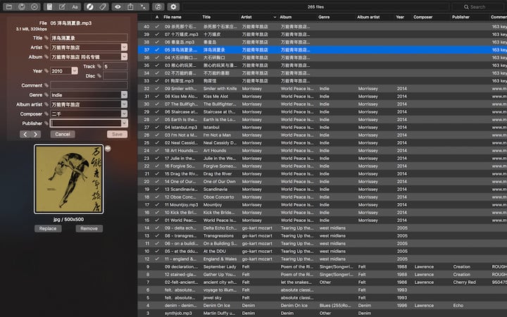
Task: Toggle the checkmark on row 14 Delta Echo
Action: point(157,228)
